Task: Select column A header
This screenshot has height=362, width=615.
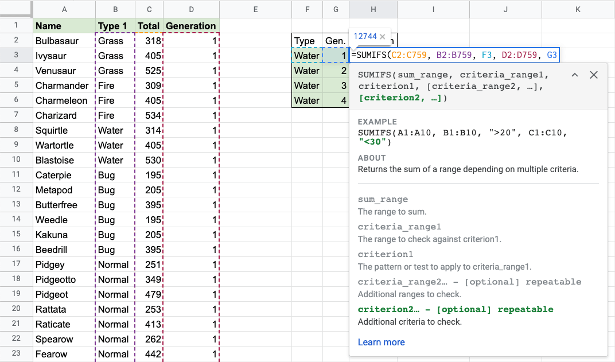Action: point(64,9)
